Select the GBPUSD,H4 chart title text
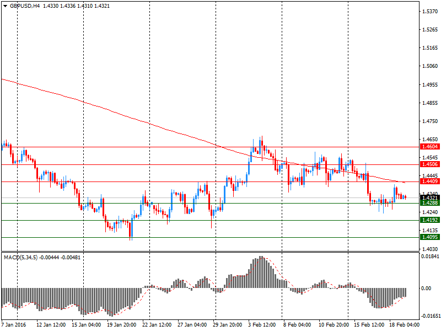Image resolution: width=441 pixels, height=331 pixels. (x=25, y=6)
